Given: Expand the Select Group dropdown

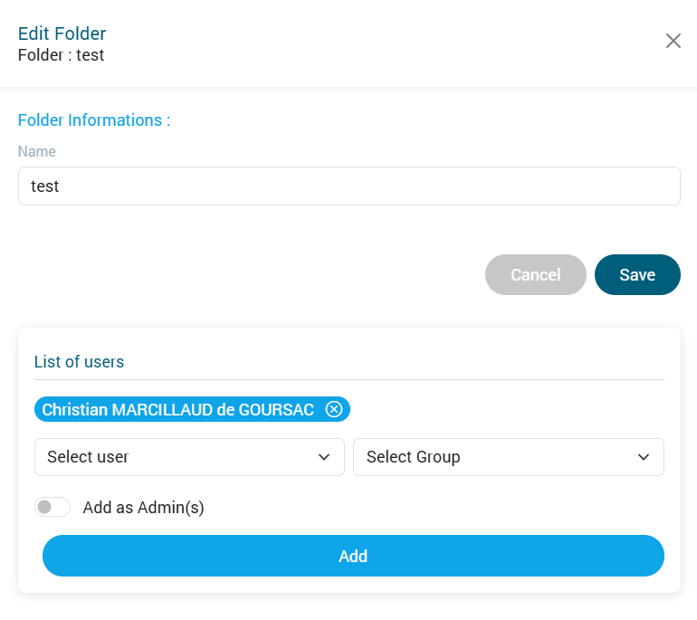Looking at the screenshot, I should tap(498, 457).
